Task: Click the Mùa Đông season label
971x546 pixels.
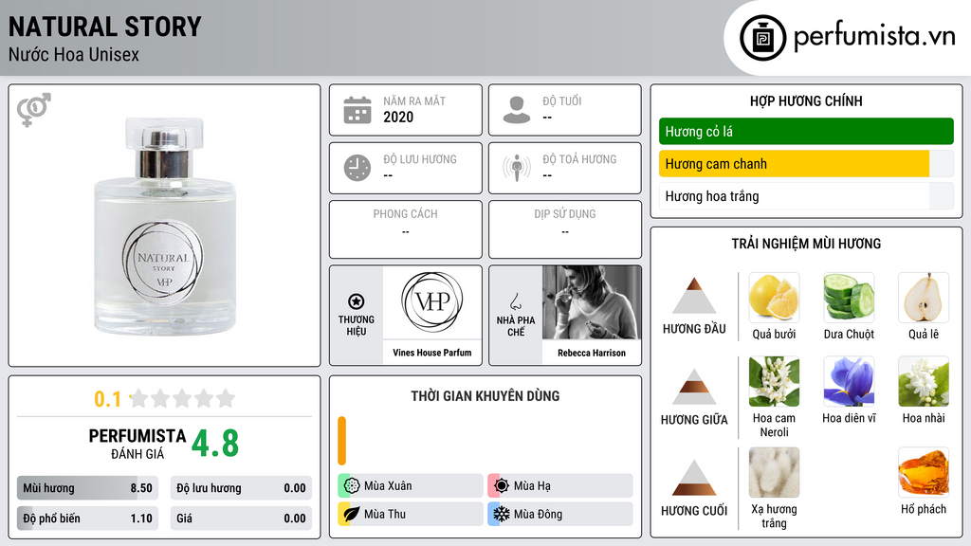Action: [538, 514]
